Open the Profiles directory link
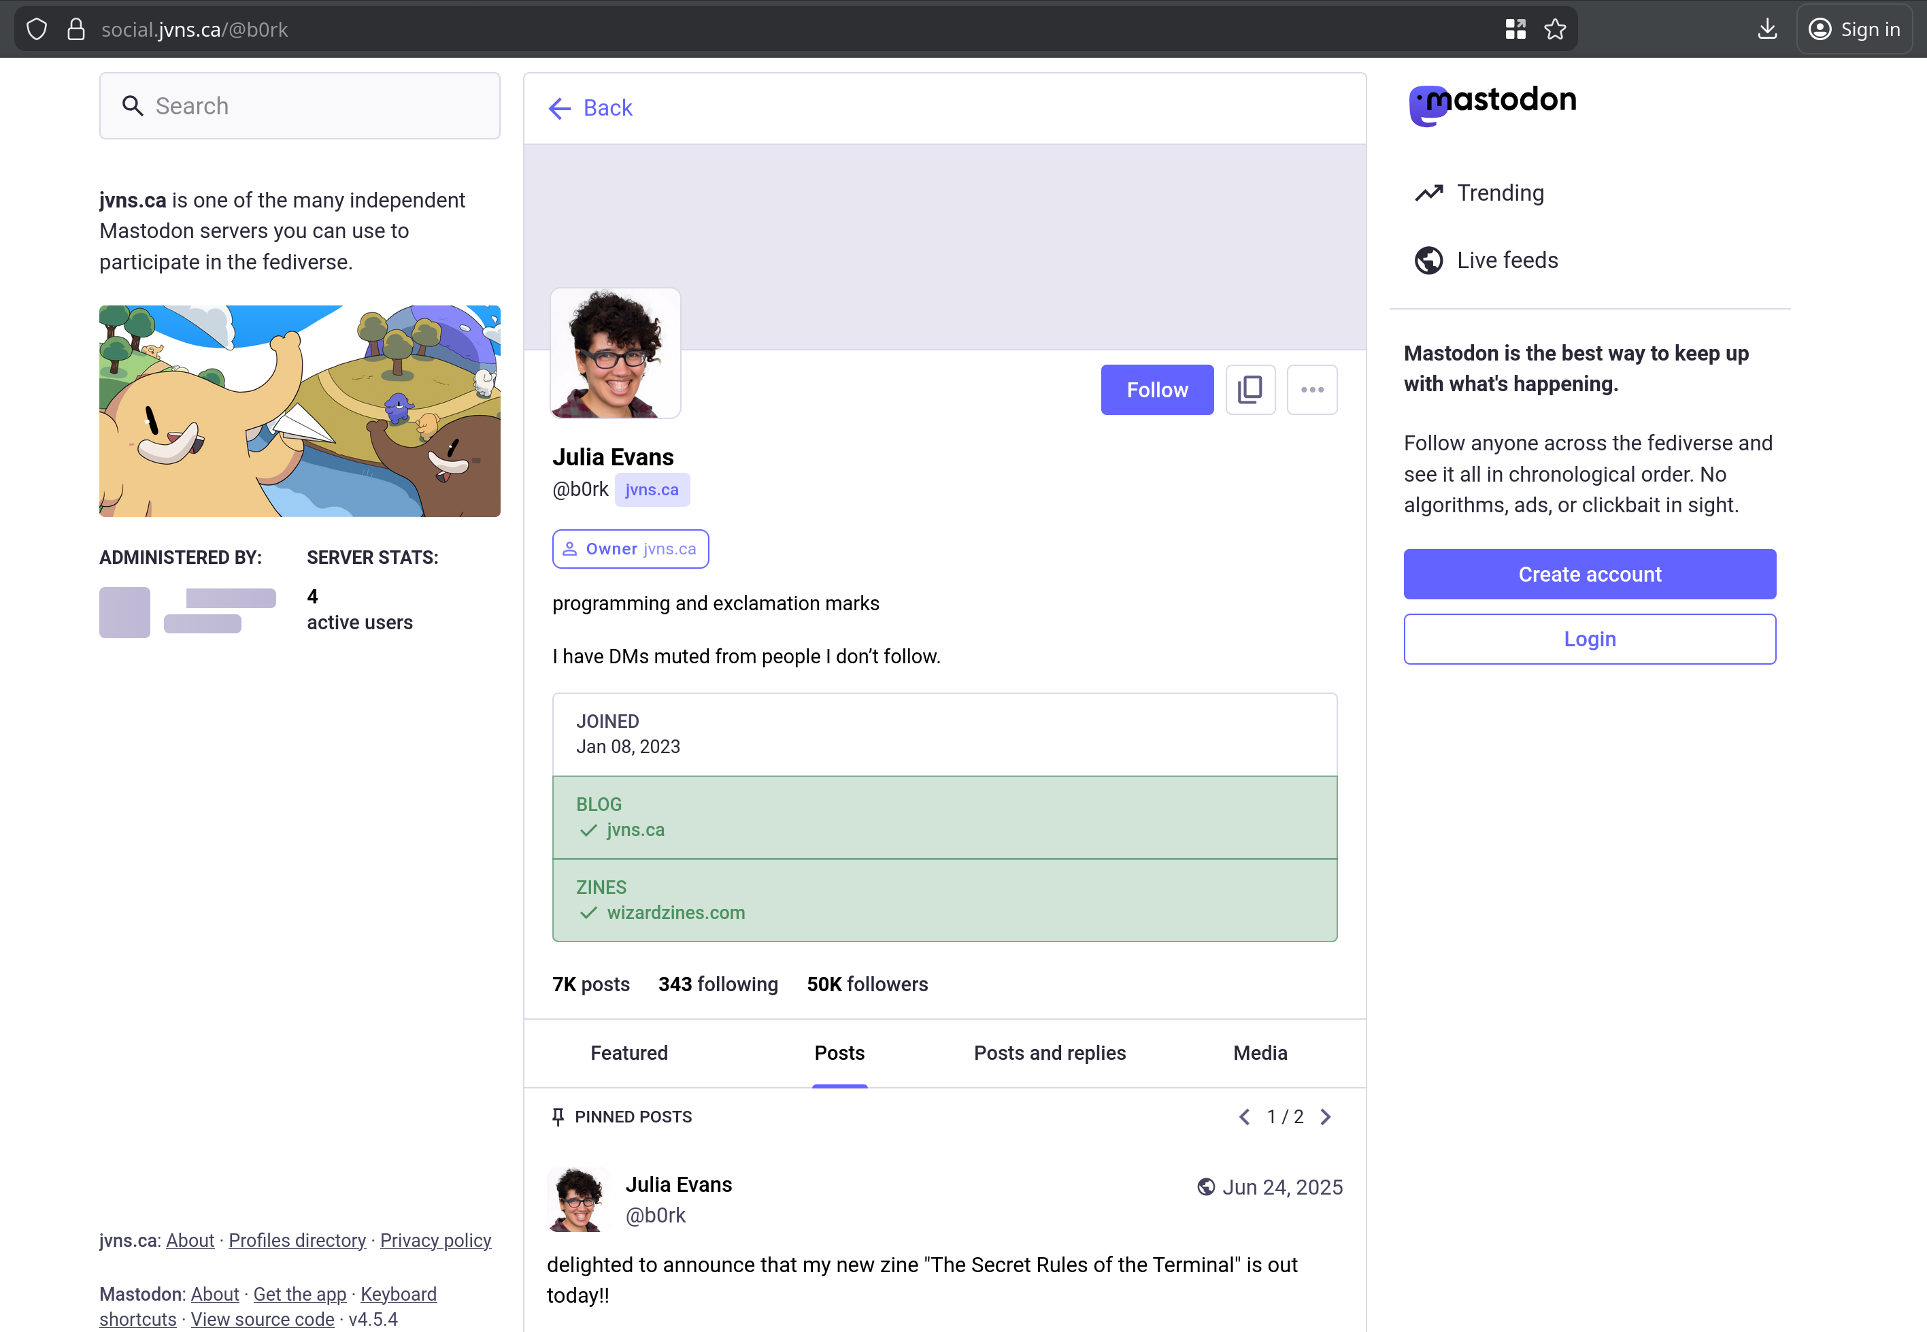The height and width of the screenshot is (1332, 1927). pyautogui.click(x=297, y=1240)
